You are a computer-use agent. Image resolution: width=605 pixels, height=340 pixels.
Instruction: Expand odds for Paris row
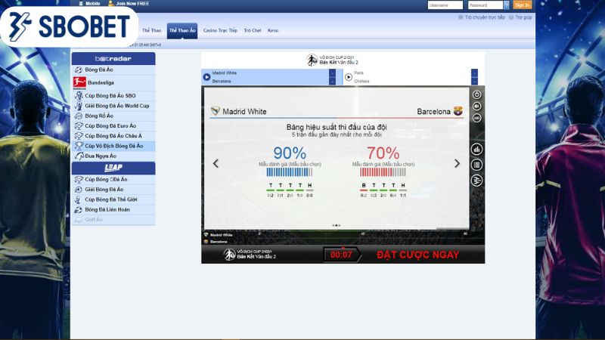pos(475,73)
